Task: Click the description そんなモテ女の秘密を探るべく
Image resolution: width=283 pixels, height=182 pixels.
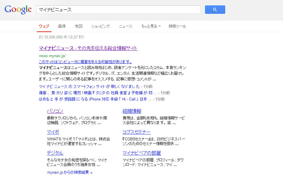Action: (77, 162)
